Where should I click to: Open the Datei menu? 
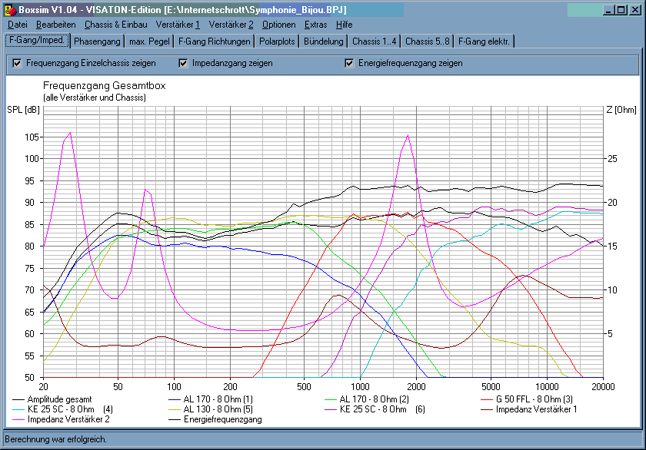click(18, 25)
